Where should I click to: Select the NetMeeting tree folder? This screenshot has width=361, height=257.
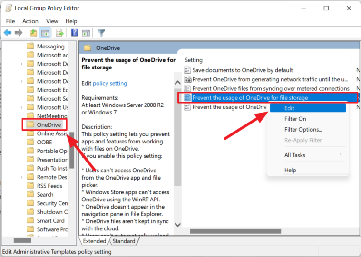[x=52, y=116]
